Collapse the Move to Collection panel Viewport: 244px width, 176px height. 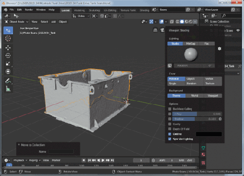19,145
